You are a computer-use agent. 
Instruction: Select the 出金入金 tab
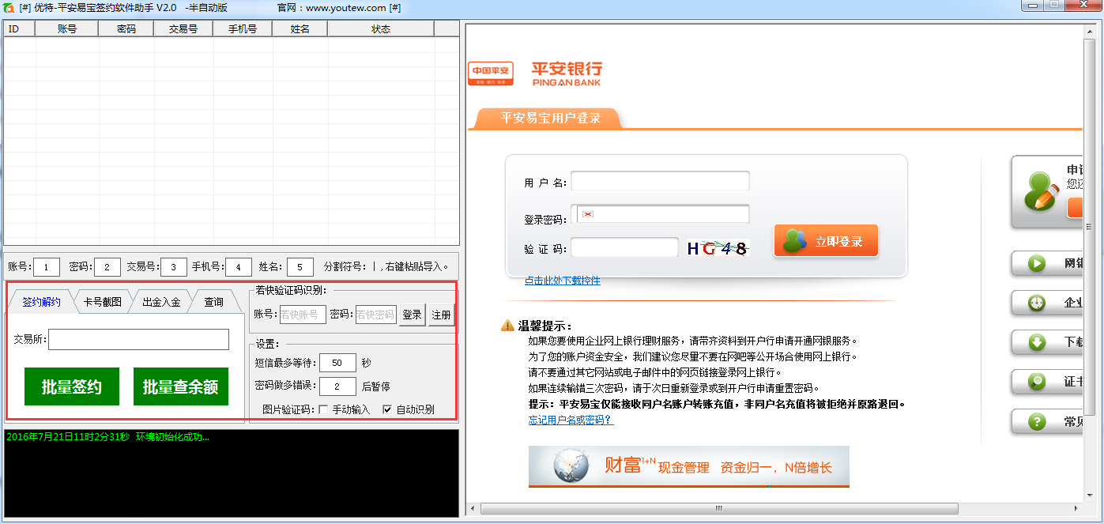coord(161,302)
